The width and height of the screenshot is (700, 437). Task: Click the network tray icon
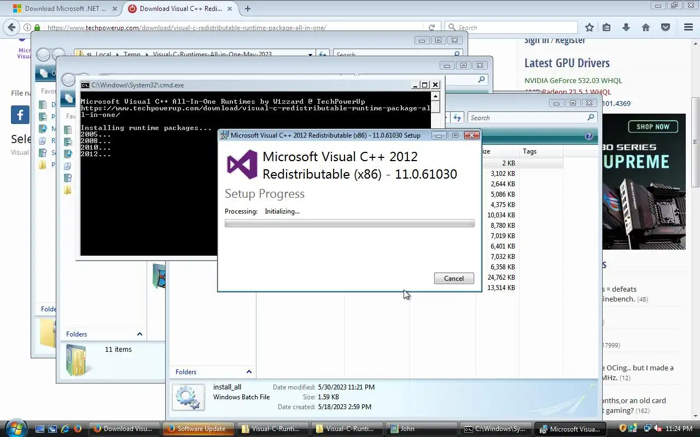click(x=647, y=428)
